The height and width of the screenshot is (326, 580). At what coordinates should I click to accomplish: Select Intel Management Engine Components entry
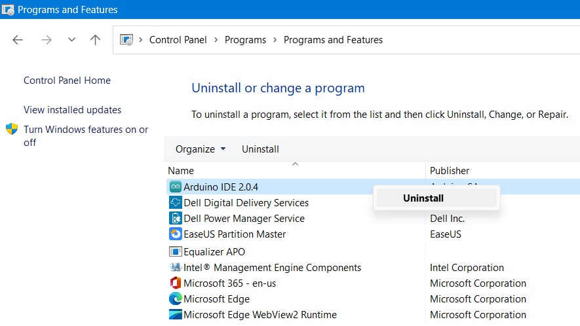272,267
